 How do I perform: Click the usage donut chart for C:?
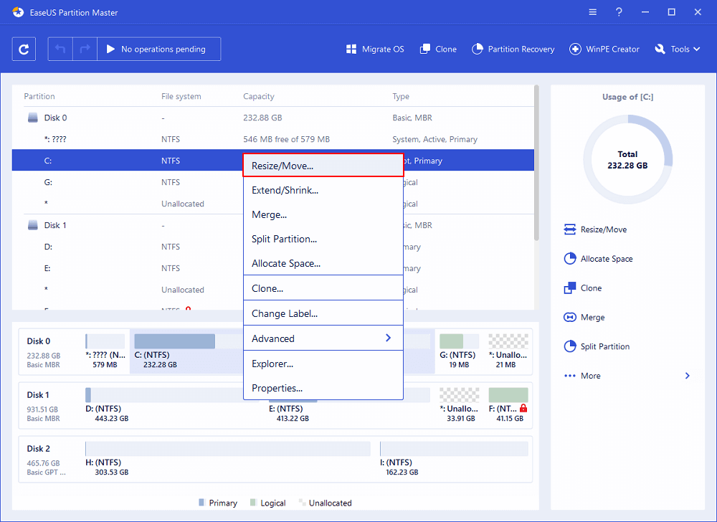tap(628, 159)
